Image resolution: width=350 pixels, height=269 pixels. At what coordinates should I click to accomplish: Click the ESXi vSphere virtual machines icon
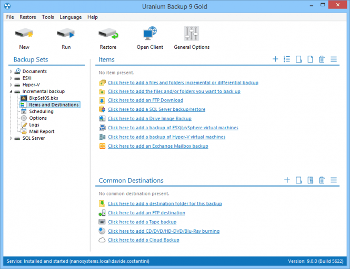(102, 128)
